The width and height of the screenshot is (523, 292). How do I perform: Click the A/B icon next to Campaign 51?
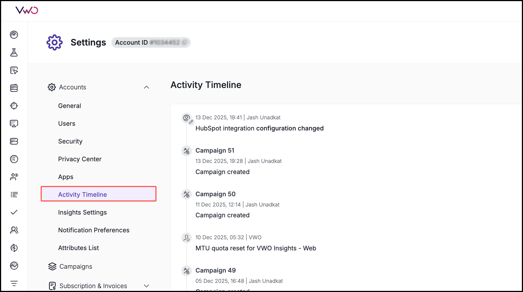[186, 151]
